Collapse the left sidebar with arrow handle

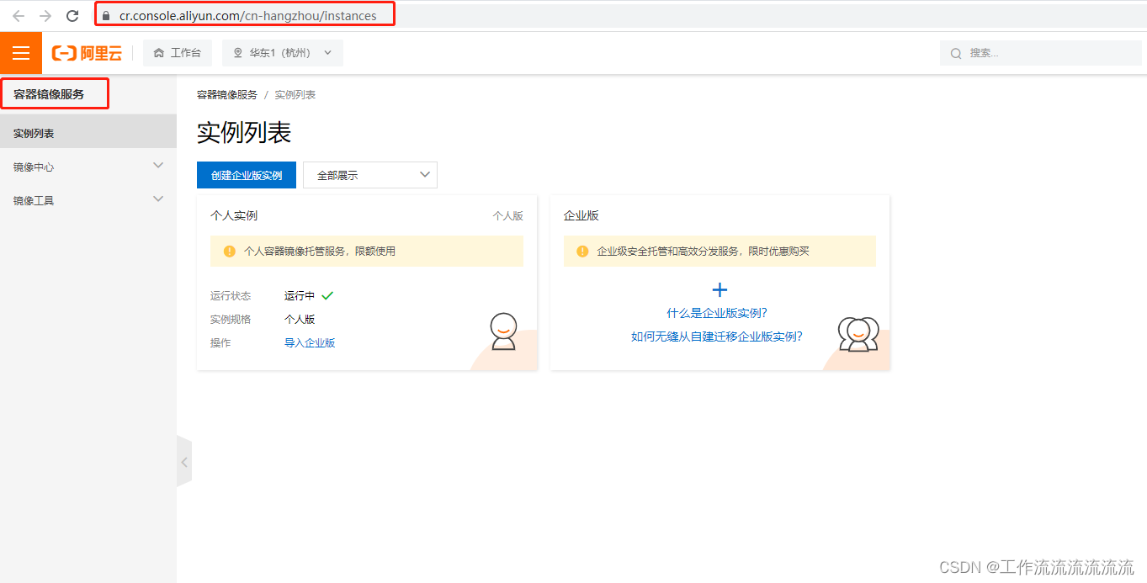184,461
